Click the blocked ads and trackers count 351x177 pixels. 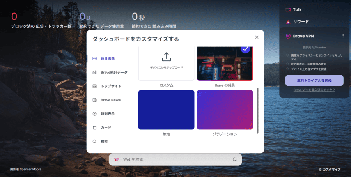pos(14,16)
